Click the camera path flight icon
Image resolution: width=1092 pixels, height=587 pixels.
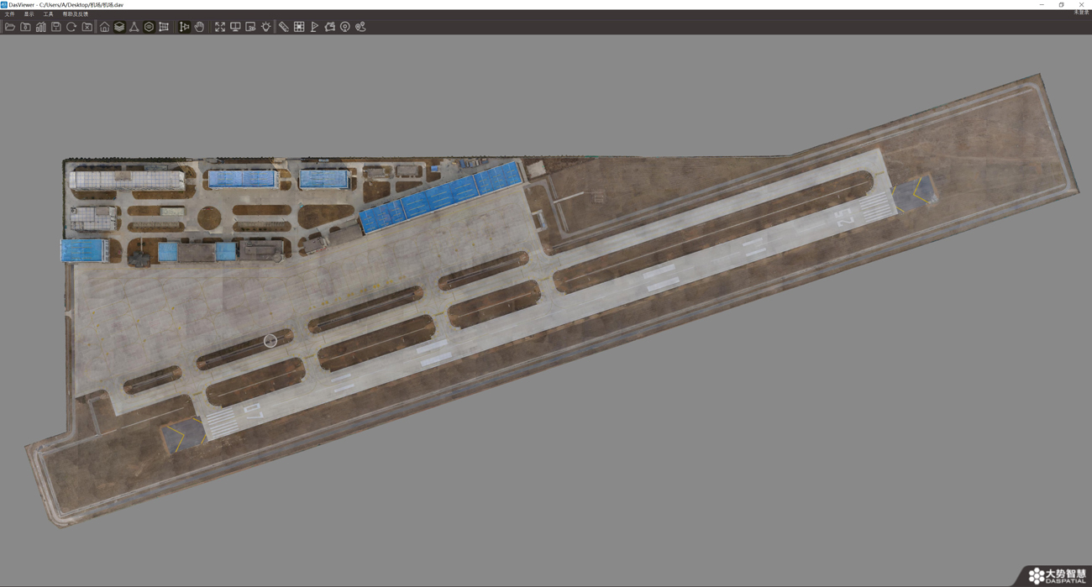(x=329, y=27)
